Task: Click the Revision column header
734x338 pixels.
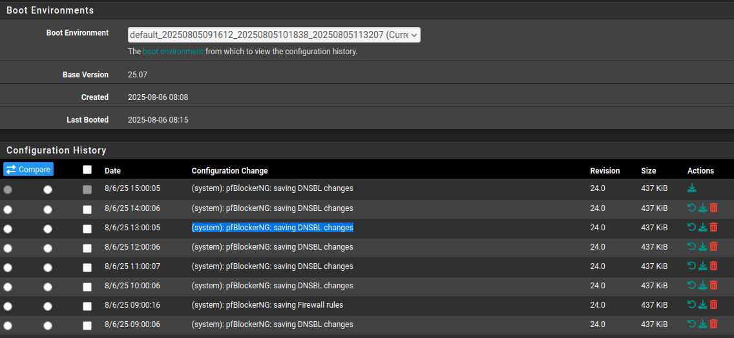Action: click(x=605, y=171)
